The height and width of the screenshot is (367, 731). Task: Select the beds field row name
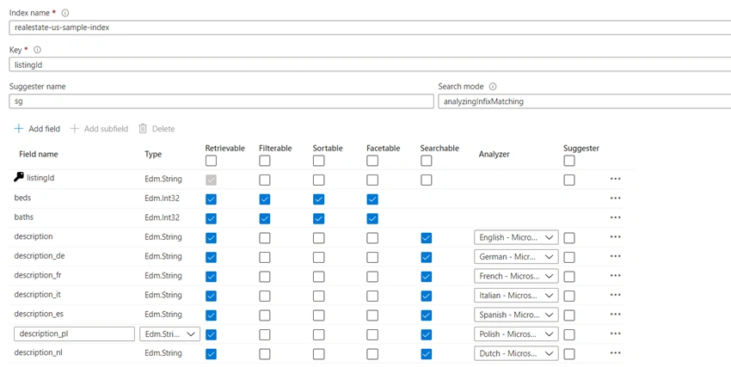[x=22, y=198]
